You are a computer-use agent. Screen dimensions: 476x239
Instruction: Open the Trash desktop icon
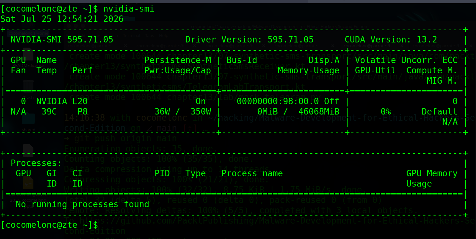[28, 86]
